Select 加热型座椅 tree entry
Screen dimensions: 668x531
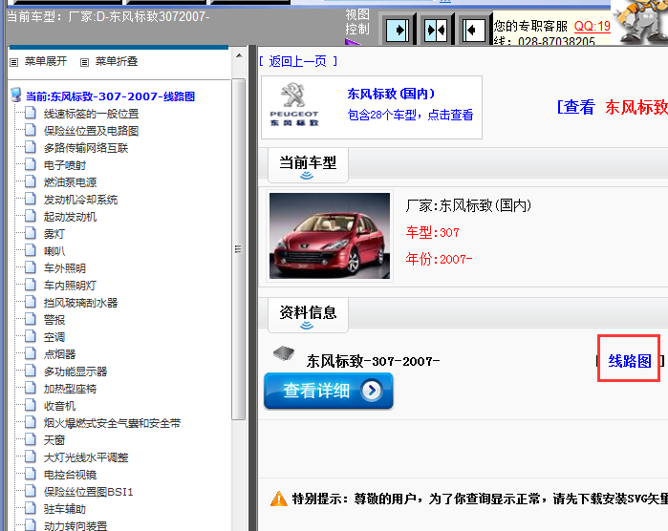[71, 389]
